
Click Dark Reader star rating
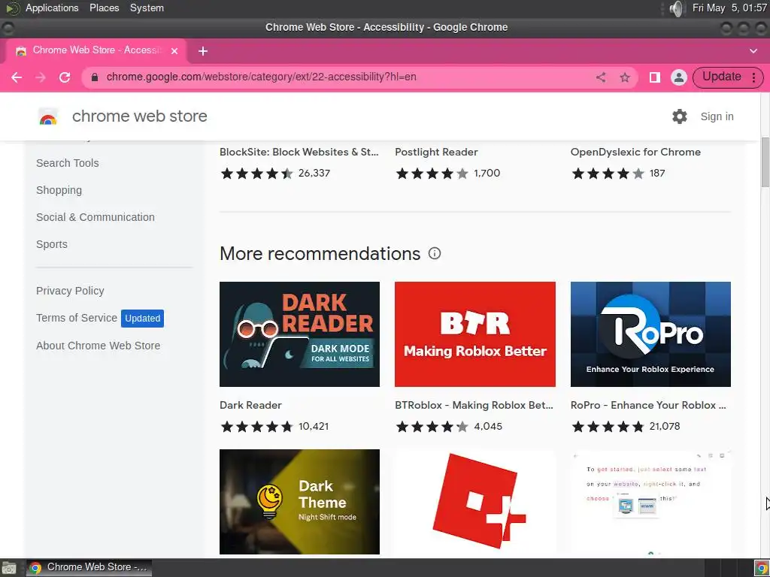(257, 427)
